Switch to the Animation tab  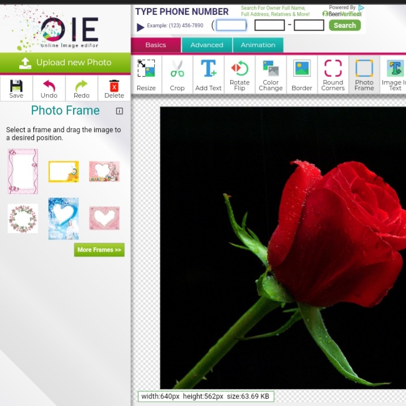click(258, 45)
